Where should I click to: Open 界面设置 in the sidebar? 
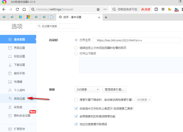pos(18,48)
